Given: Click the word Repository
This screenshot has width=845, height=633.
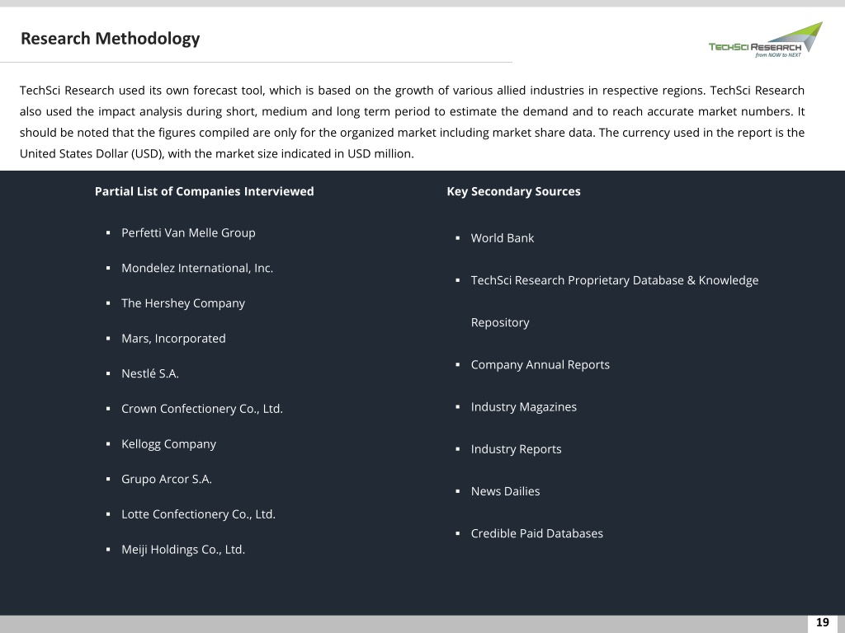Looking at the screenshot, I should coord(500,322).
